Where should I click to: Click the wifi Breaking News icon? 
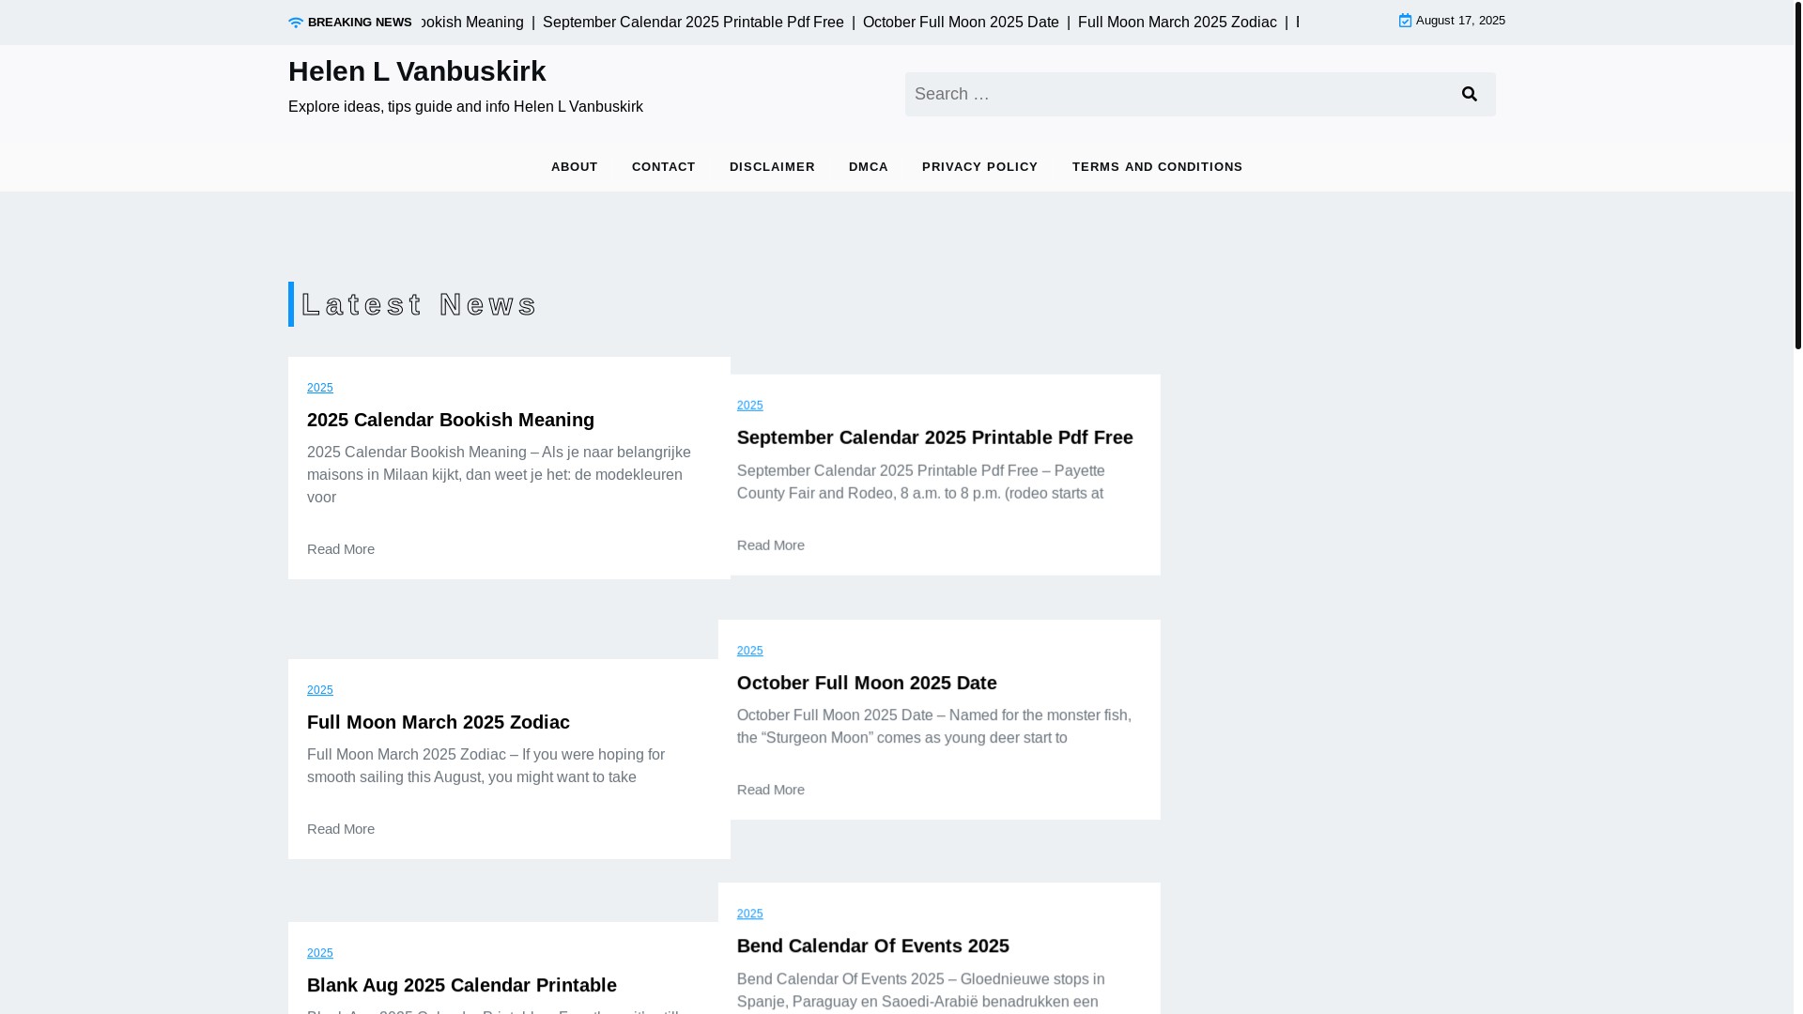[x=296, y=23]
